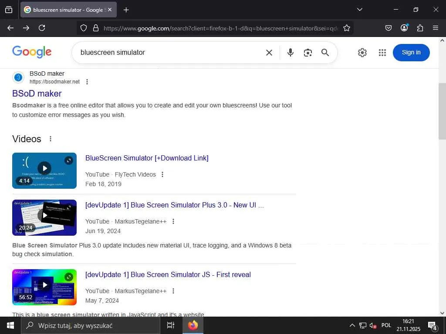Start voice search with microphone icon
Viewport: 446px width, 334px height.
291,53
